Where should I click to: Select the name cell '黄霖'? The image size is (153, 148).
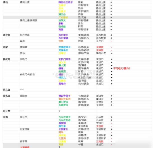[x=61, y=145]
